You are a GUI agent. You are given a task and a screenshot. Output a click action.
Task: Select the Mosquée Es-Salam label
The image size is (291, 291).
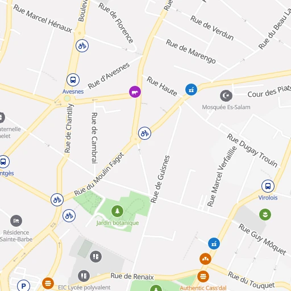tap(226, 107)
